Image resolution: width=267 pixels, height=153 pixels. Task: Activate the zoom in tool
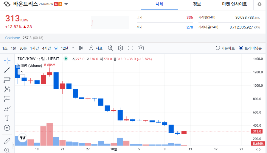pyautogui.click(x=7, y=150)
